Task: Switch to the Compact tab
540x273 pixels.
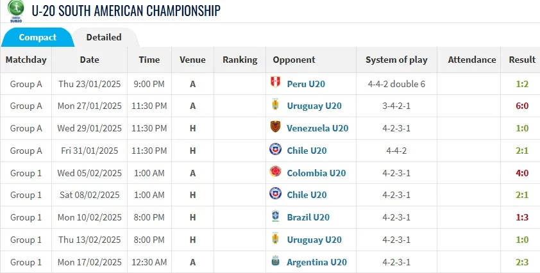Action: pos(37,37)
